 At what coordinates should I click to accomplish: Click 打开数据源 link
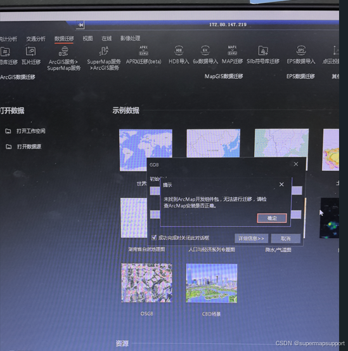29,147
